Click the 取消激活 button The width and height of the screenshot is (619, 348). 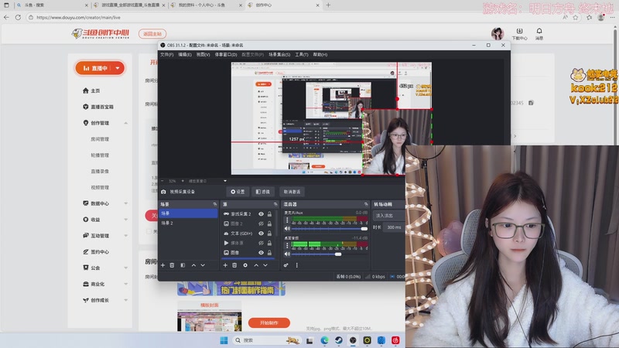click(292, 192)
